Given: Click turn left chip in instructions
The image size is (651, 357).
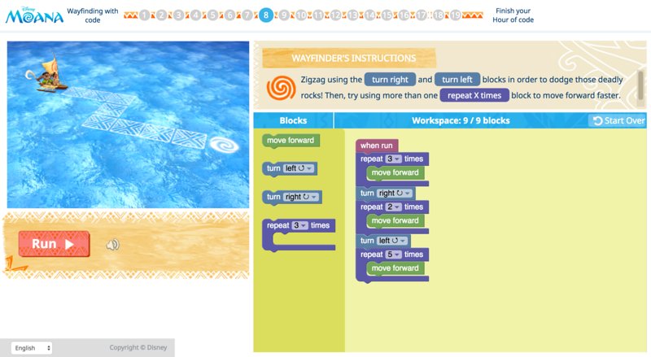Looking at the screenshot, I should coord(457,80).
